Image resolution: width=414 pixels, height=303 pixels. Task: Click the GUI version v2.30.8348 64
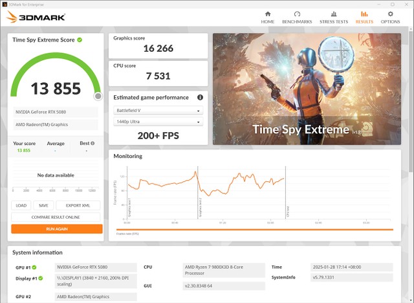224,286
